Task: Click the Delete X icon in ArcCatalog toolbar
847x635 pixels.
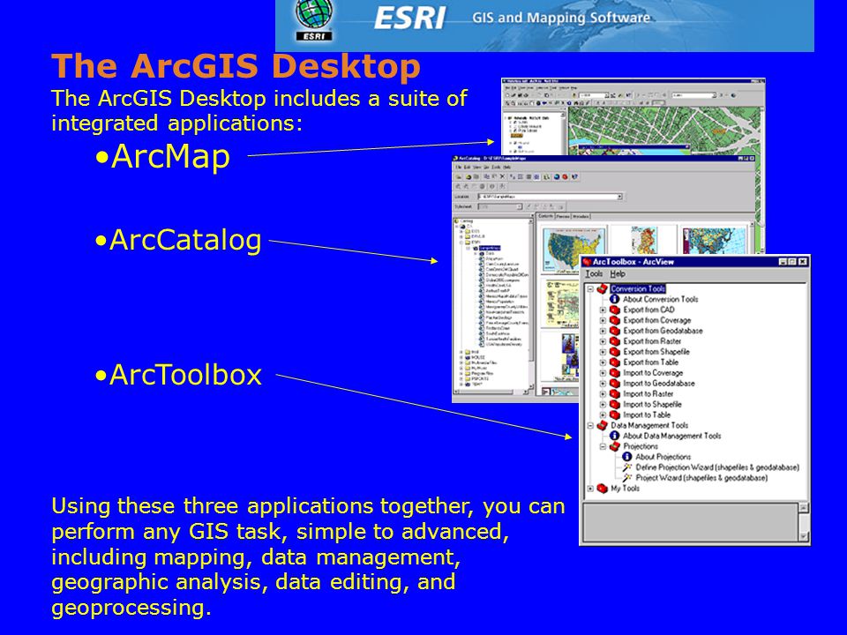Action: (x=503, y=176)
